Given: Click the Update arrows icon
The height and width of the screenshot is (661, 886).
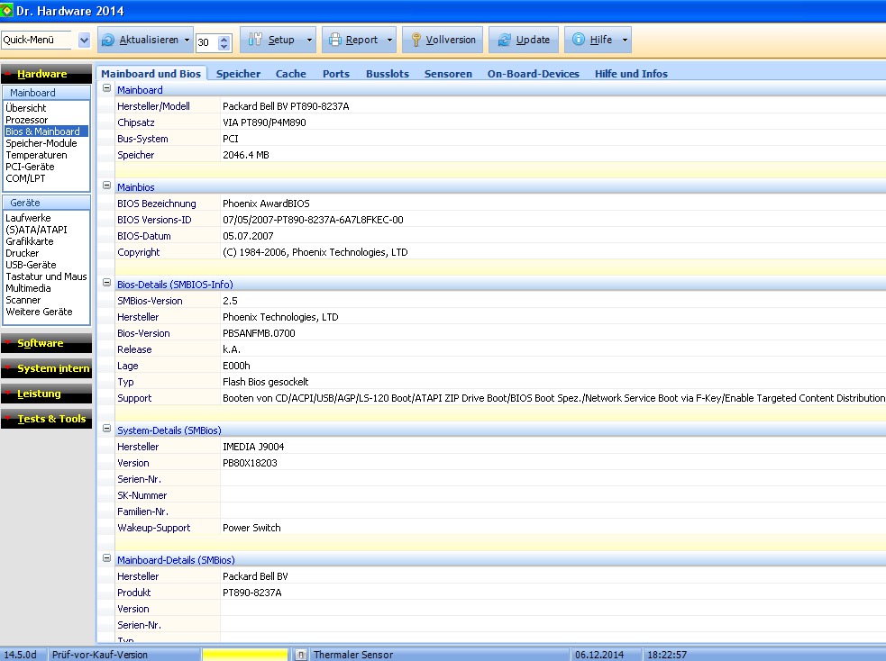Looking at the screenshot, I should (504, 40).
